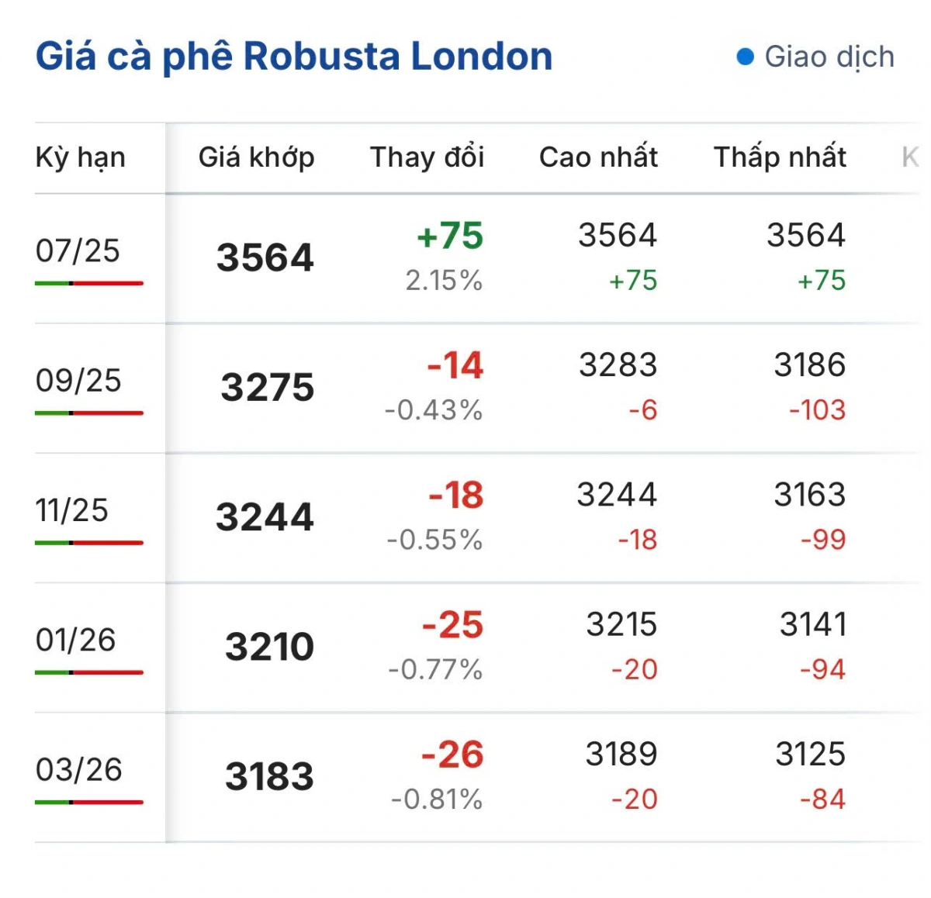Open the 07/25 contract row
Viewport: 931px width, 898px height.
(x=477, y=258)
